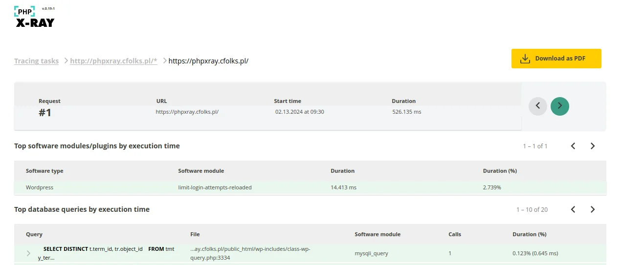Open the Tracing tasks breadcrumb

tap(36, 61)
